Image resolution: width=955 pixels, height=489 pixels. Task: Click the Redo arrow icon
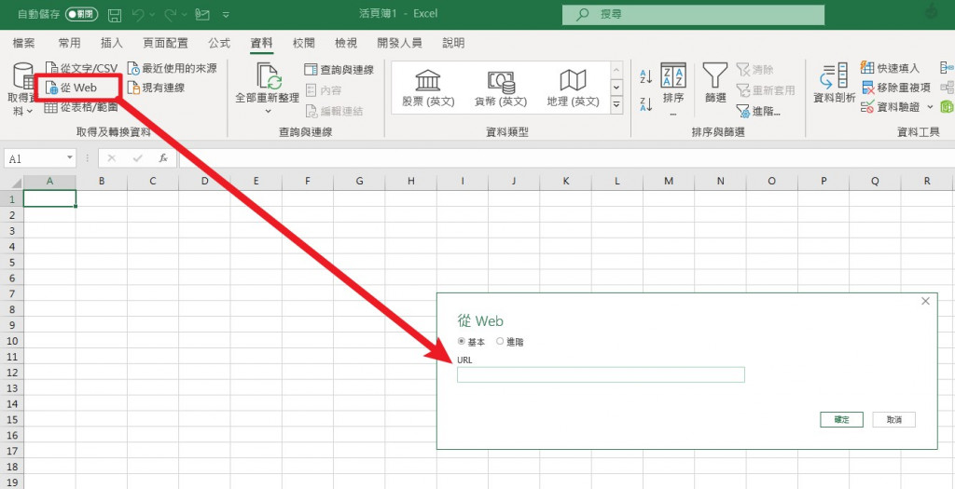coord(172,13)
